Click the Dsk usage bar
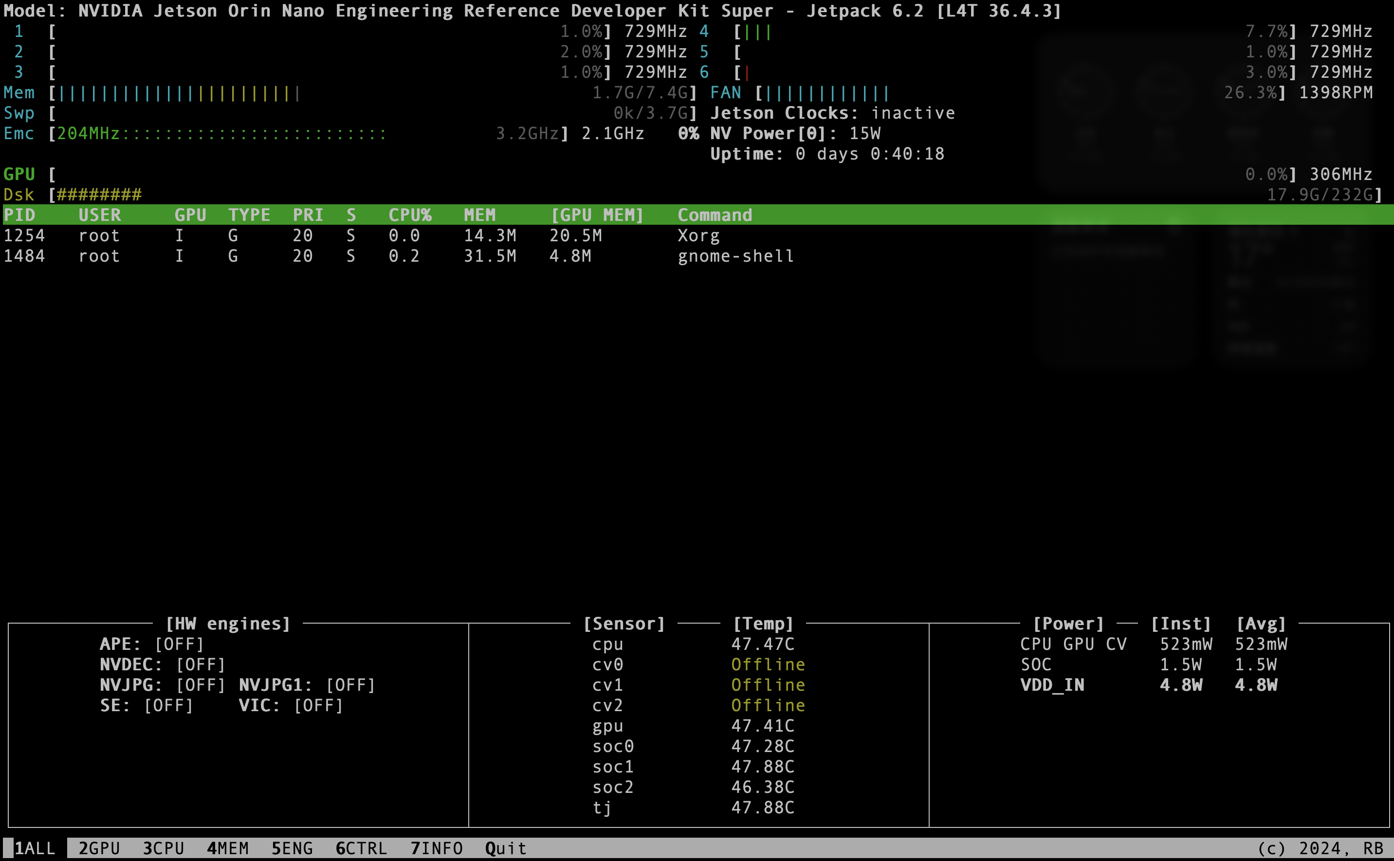This screenshot has height=861, width=1394. 715,195
